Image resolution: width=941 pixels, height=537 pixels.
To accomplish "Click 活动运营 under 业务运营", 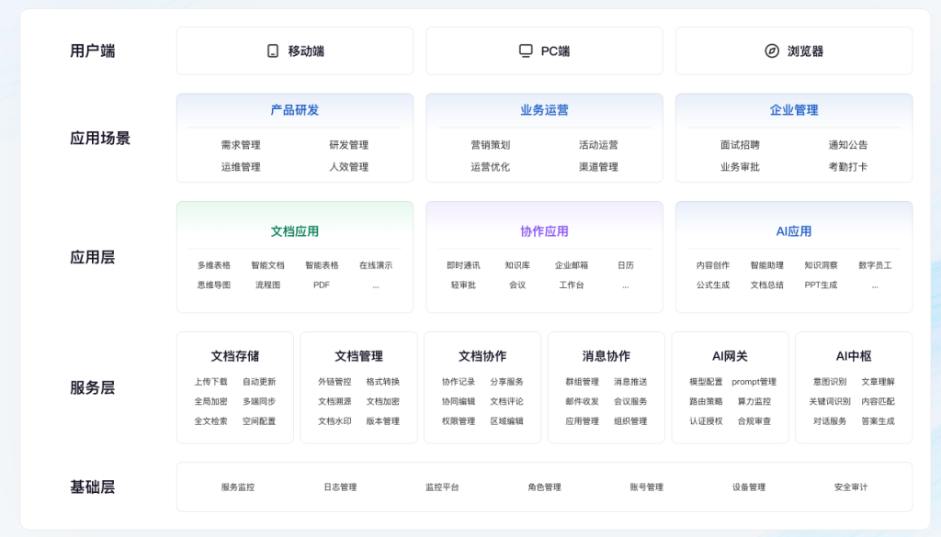I will (x=598, y=144).
